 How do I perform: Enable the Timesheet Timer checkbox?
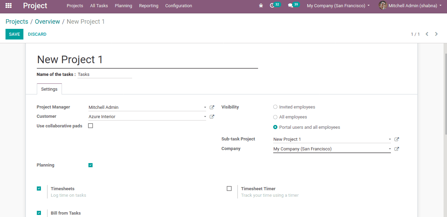click(229, 189)
